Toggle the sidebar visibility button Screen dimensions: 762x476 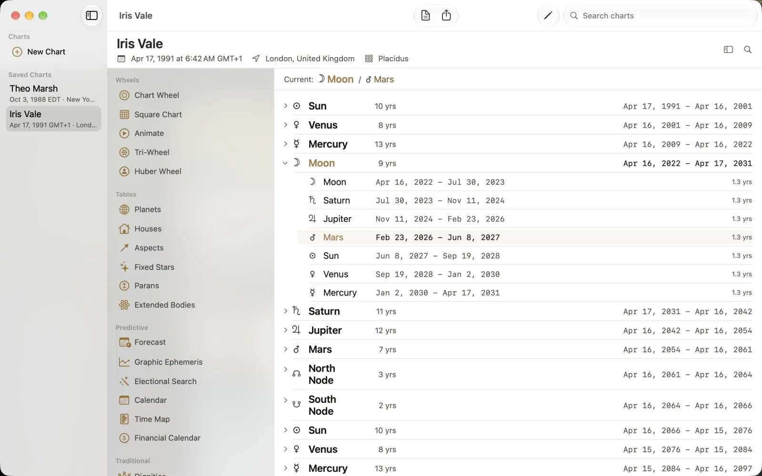(91, 16)
